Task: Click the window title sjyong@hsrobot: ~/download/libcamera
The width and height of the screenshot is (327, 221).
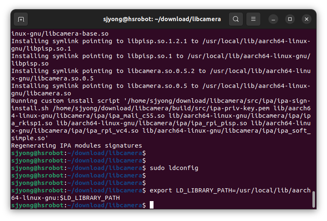Action: tap(162, 19)
